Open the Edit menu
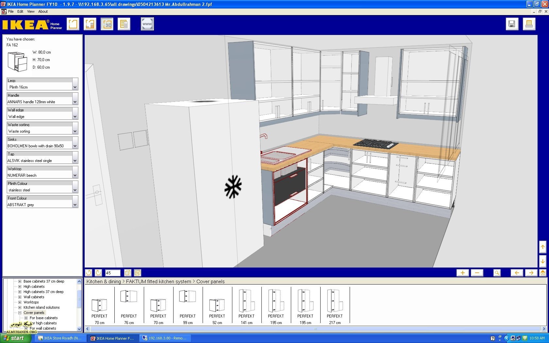This screenshot has width=549, height=343. pyautogui.click(x=20, y=11)
